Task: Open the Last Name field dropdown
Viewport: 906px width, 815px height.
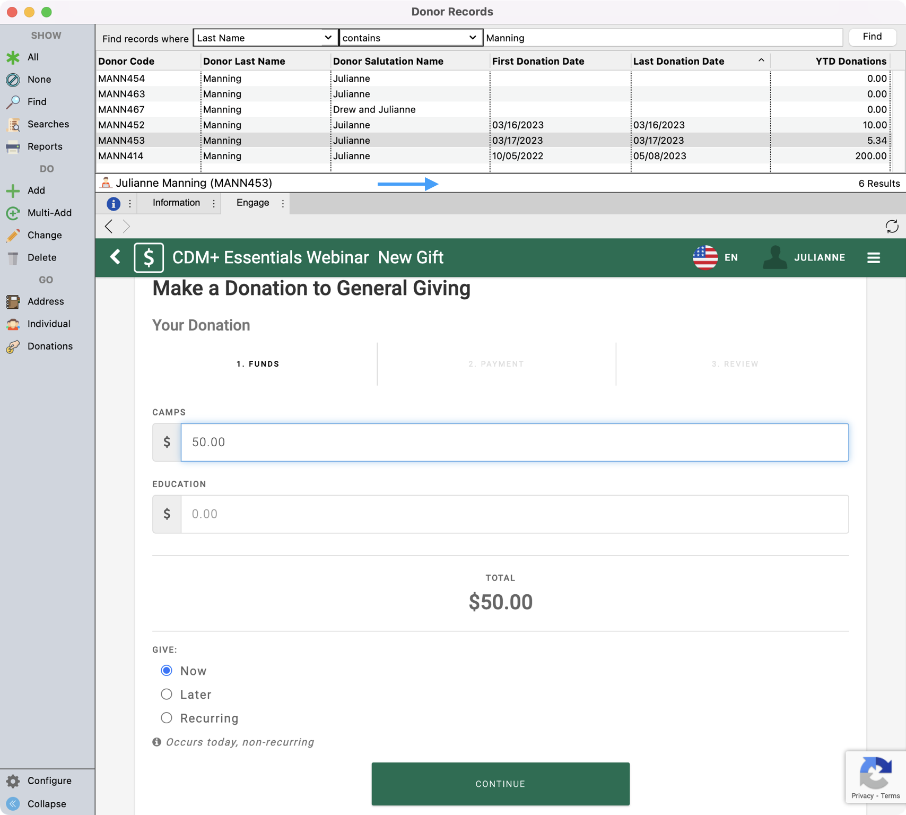Action: [x=265, y=38]
